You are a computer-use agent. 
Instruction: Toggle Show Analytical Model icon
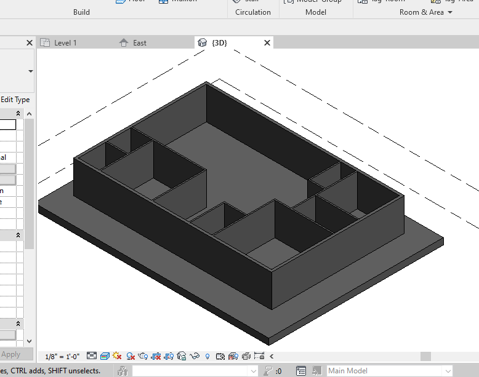pyautogui.click(x=233, y=356)
